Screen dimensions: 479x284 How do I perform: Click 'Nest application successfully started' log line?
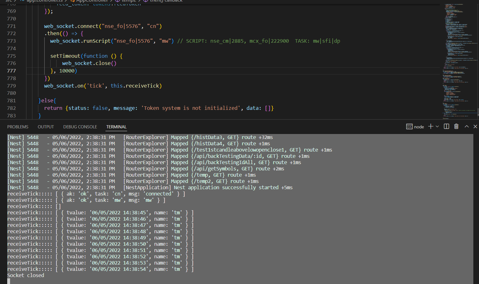[150, 187]
